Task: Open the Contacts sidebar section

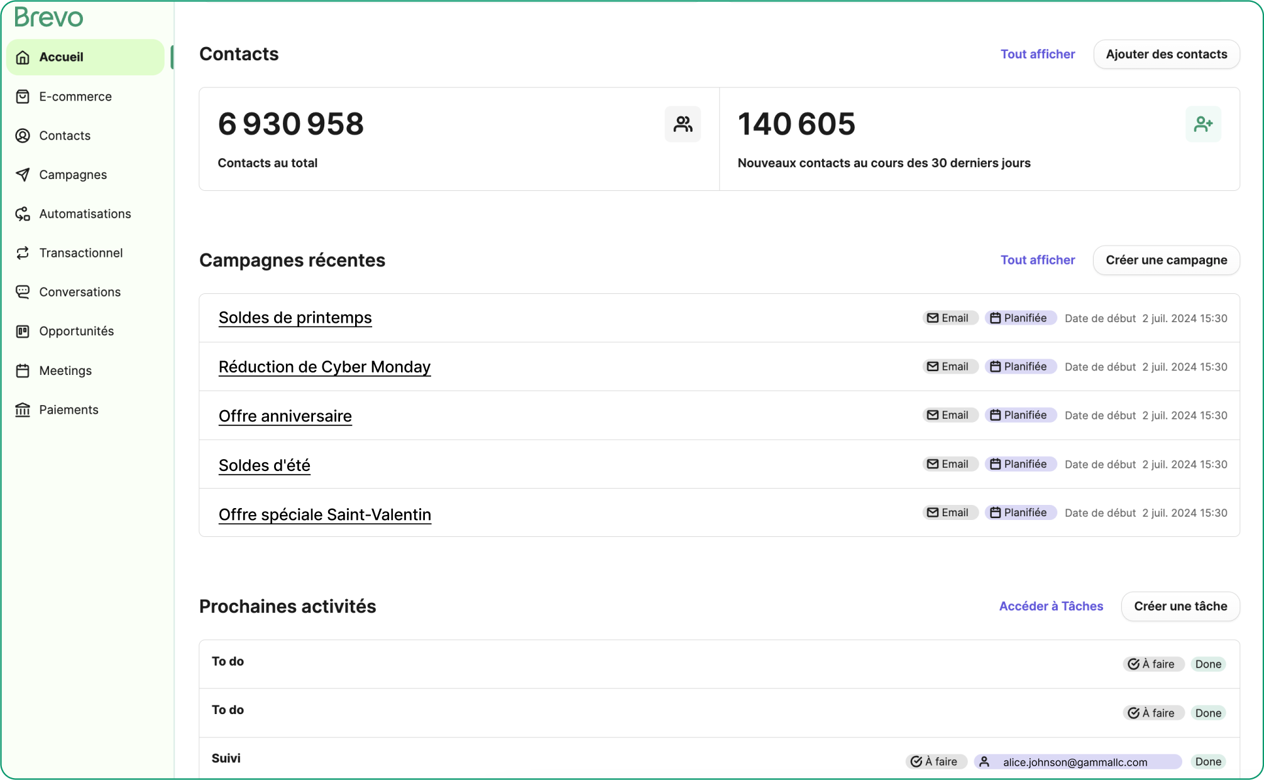Action: (x=65, y=136)
